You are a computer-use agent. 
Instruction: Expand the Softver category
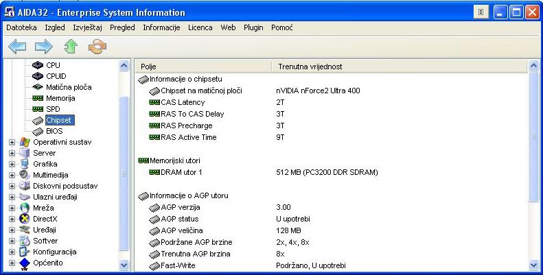coord(12,241)
